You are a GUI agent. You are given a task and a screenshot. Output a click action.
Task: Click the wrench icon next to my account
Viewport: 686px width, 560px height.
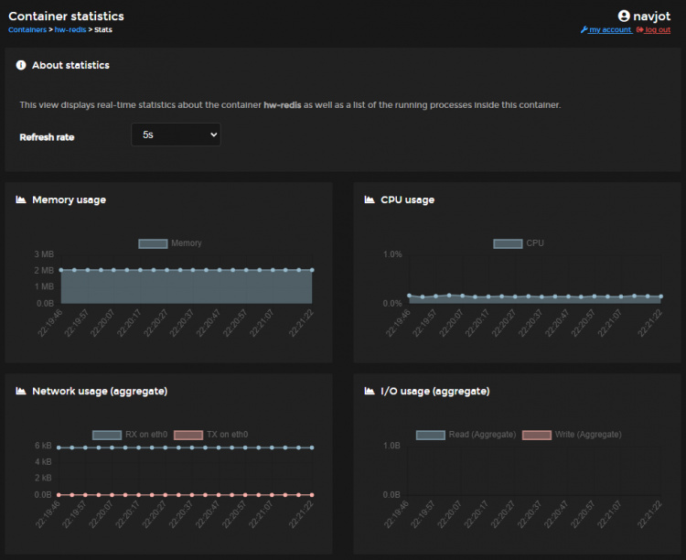pos(584,29)
